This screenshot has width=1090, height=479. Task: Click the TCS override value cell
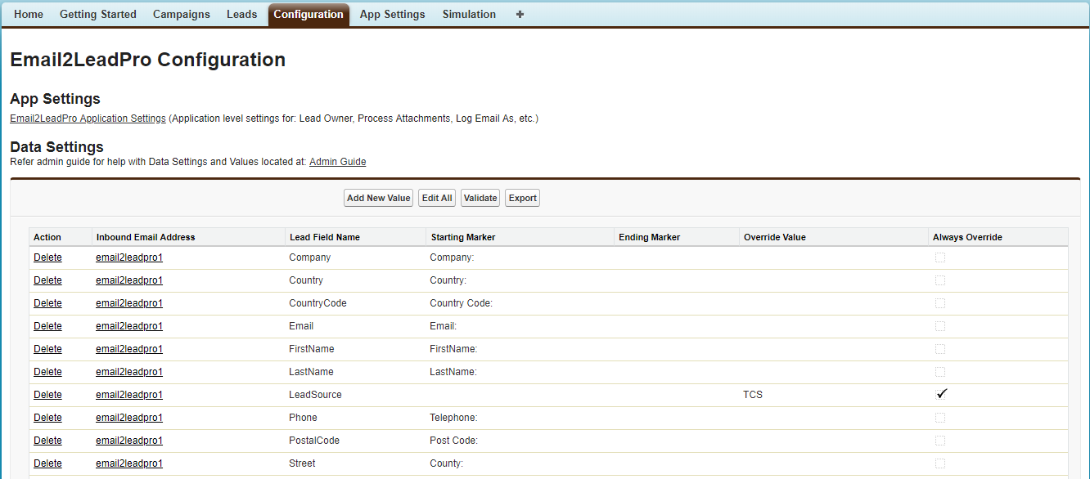(x=752, y=394)
